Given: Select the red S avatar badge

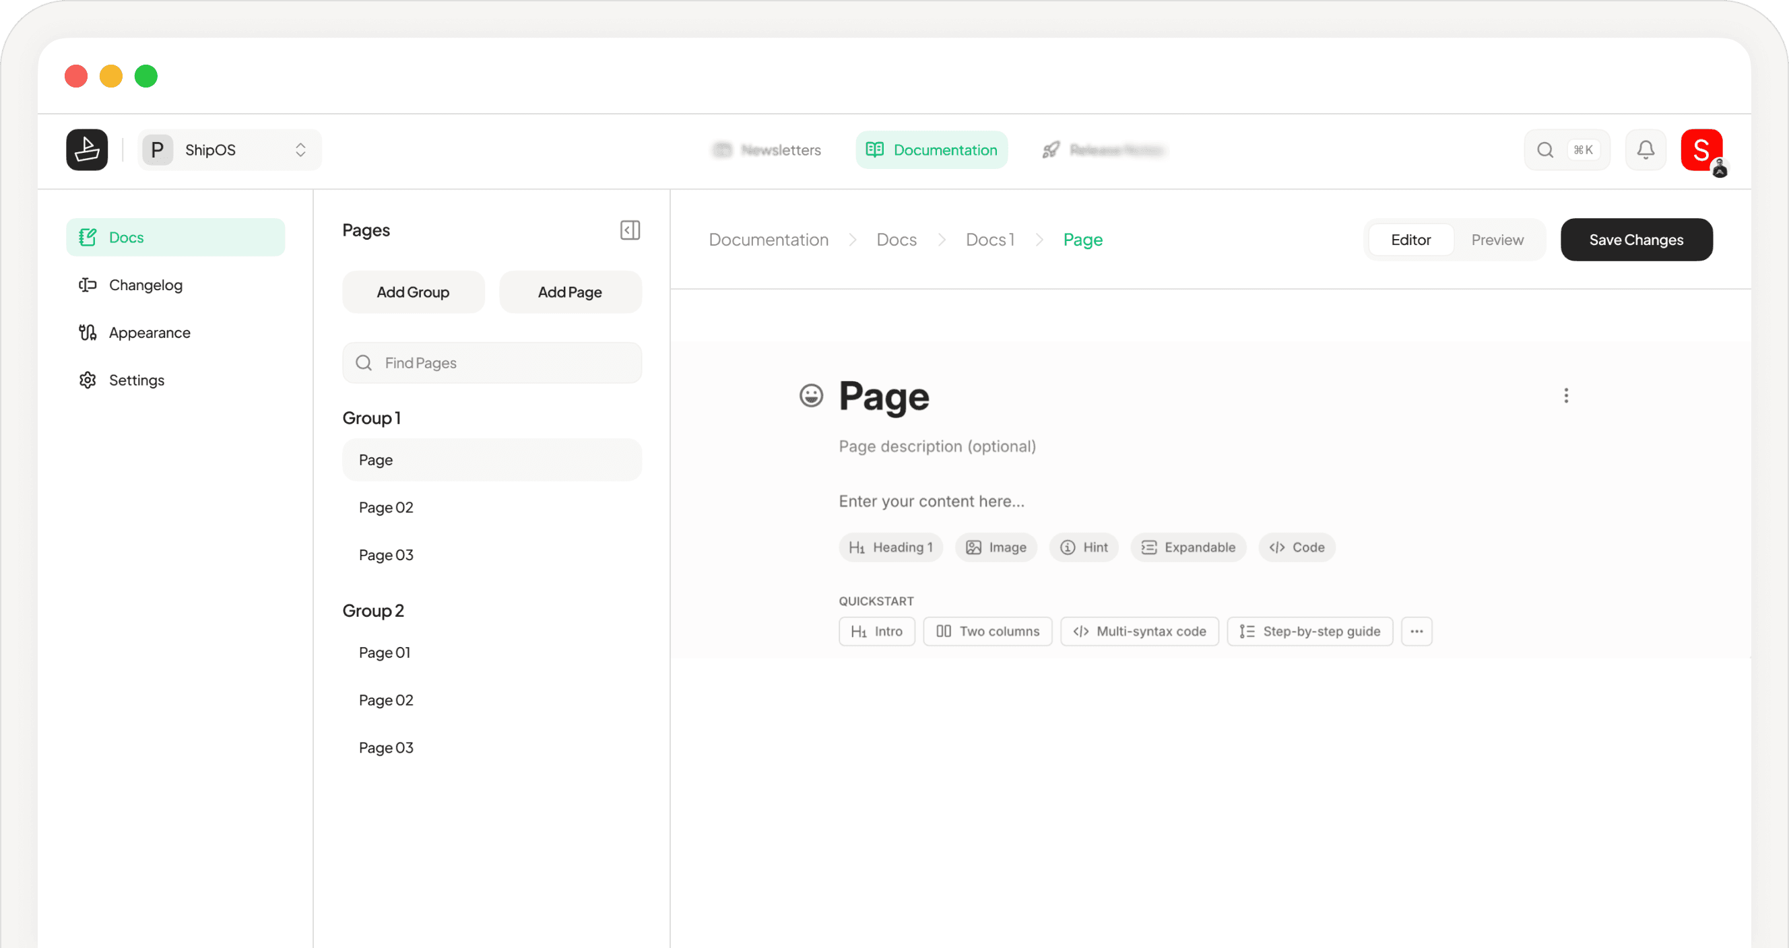Looking at the screenshot, I should tap(1701, 149).
